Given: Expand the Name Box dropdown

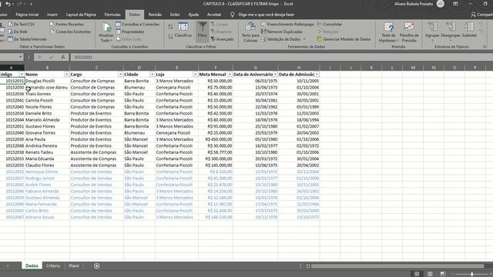Looking at the screenshot, I should (x=21, y=57).
